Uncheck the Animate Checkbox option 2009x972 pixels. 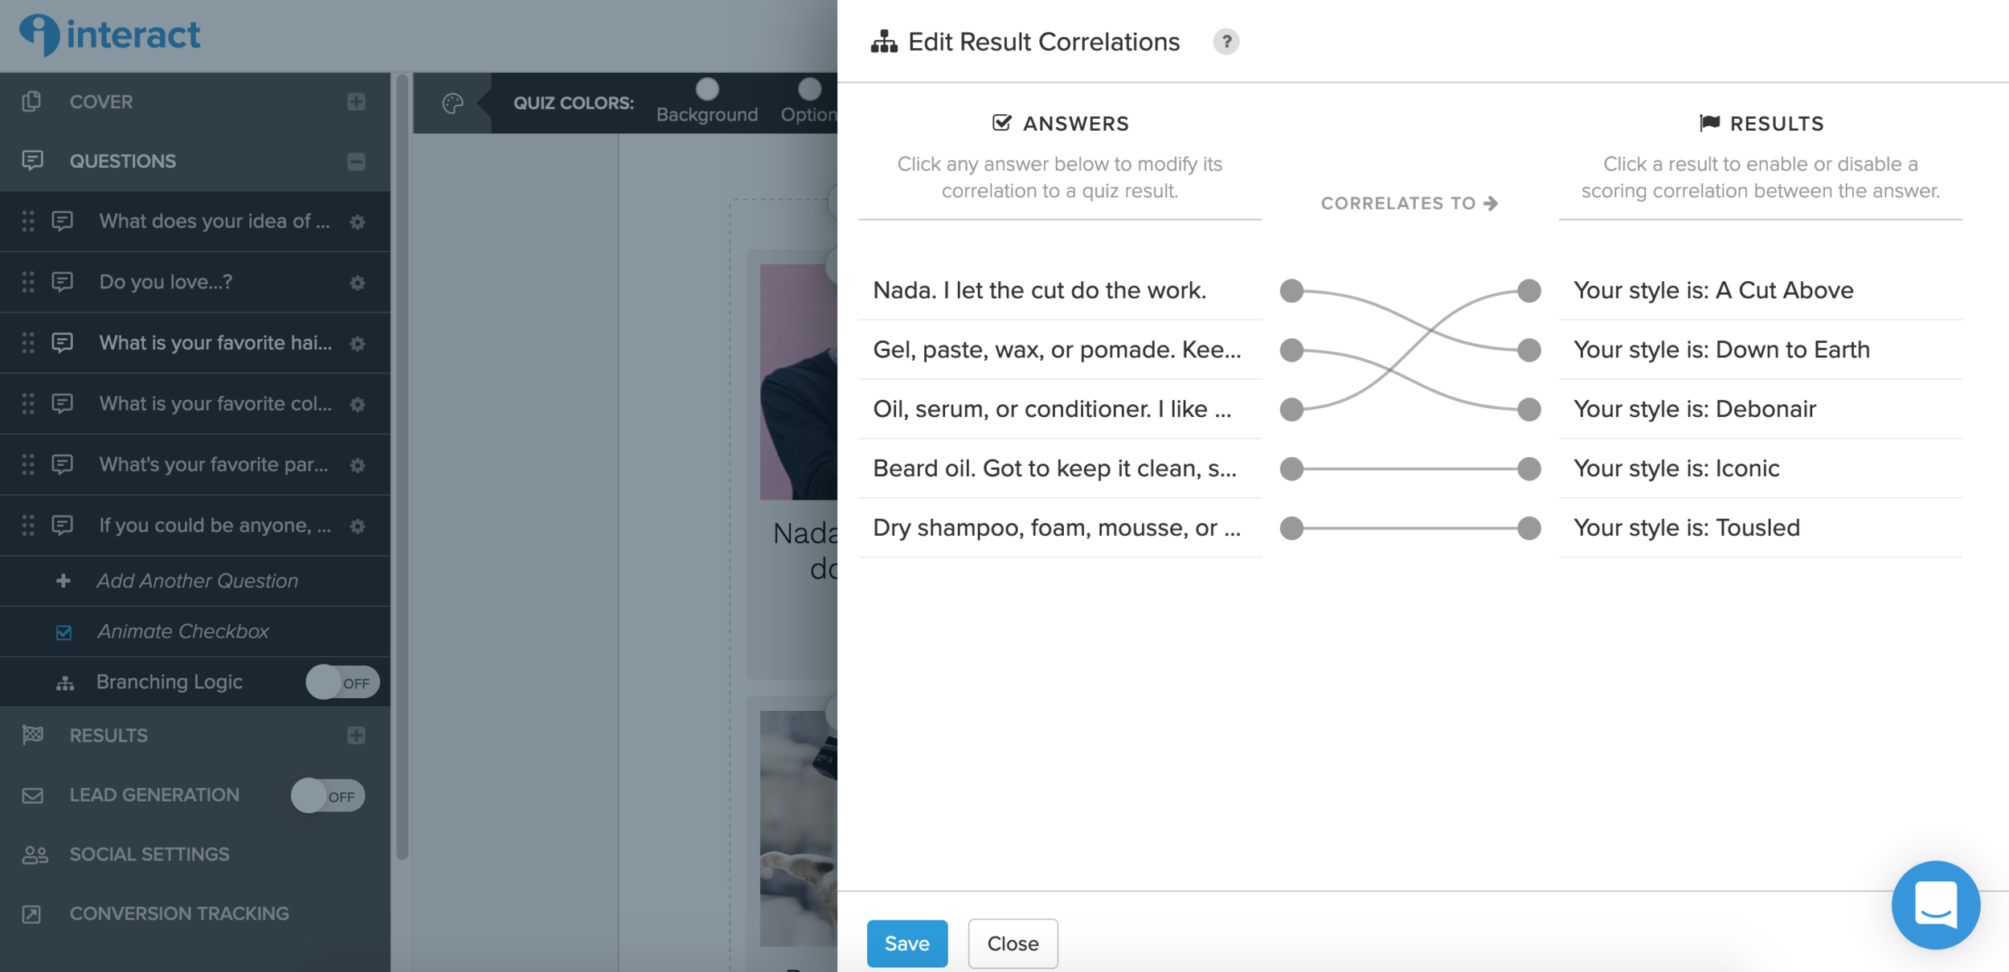tap(64, 632)
